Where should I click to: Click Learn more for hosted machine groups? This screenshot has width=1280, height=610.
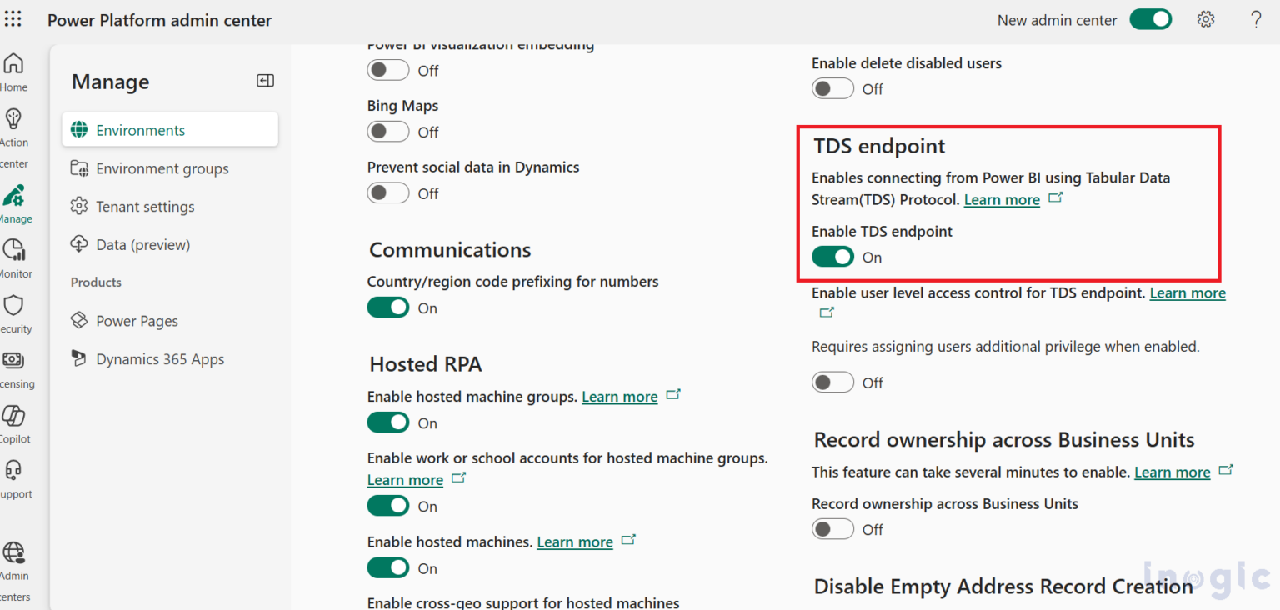tap(619, 397)
